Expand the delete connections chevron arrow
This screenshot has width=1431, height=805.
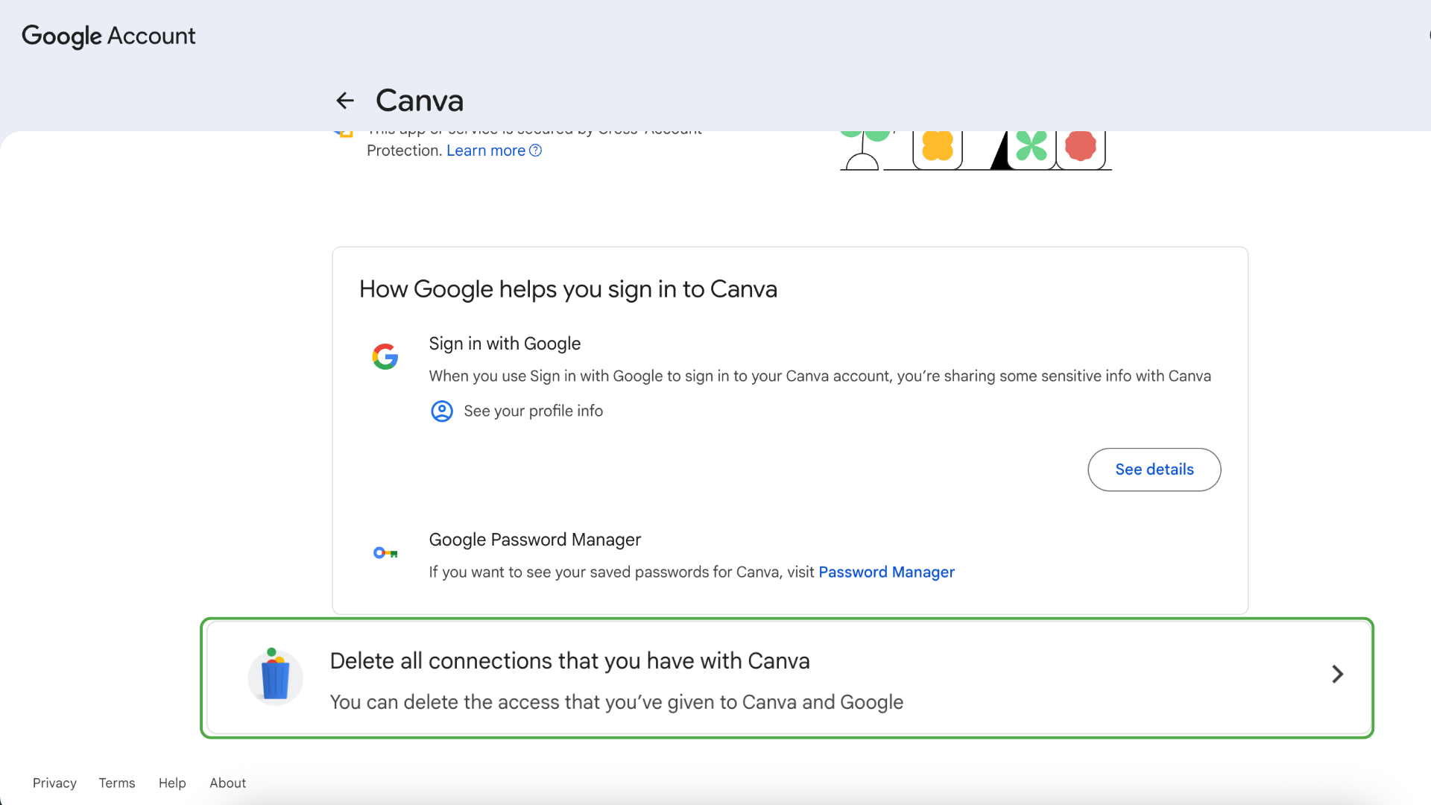[1338, 675]
